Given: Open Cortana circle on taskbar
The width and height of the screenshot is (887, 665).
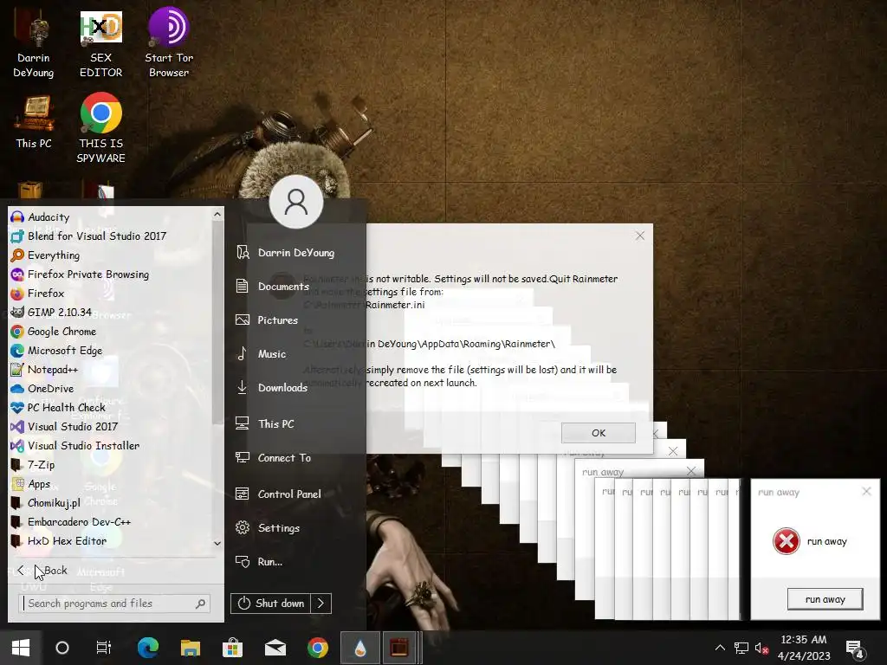Looking at the screenshot, I should pos(62,648).
